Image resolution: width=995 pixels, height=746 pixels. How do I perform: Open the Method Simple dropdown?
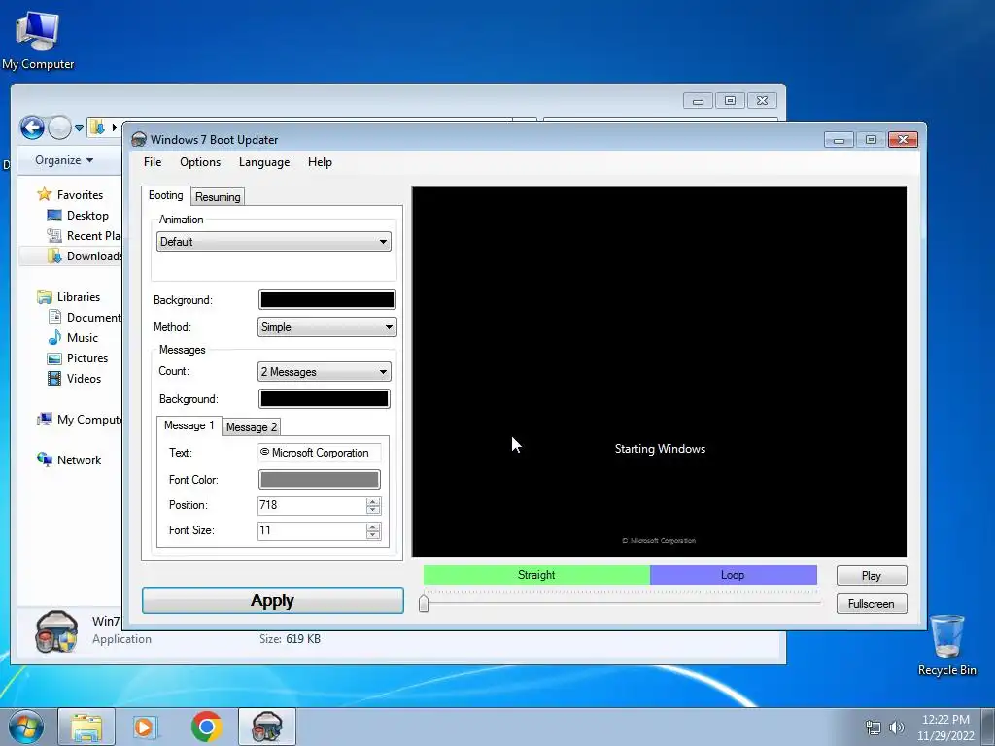[x=326, y=327]
